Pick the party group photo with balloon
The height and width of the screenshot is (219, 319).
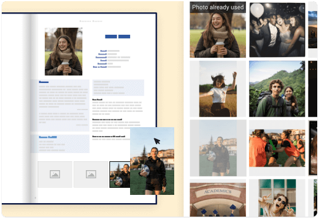(277, 29)
